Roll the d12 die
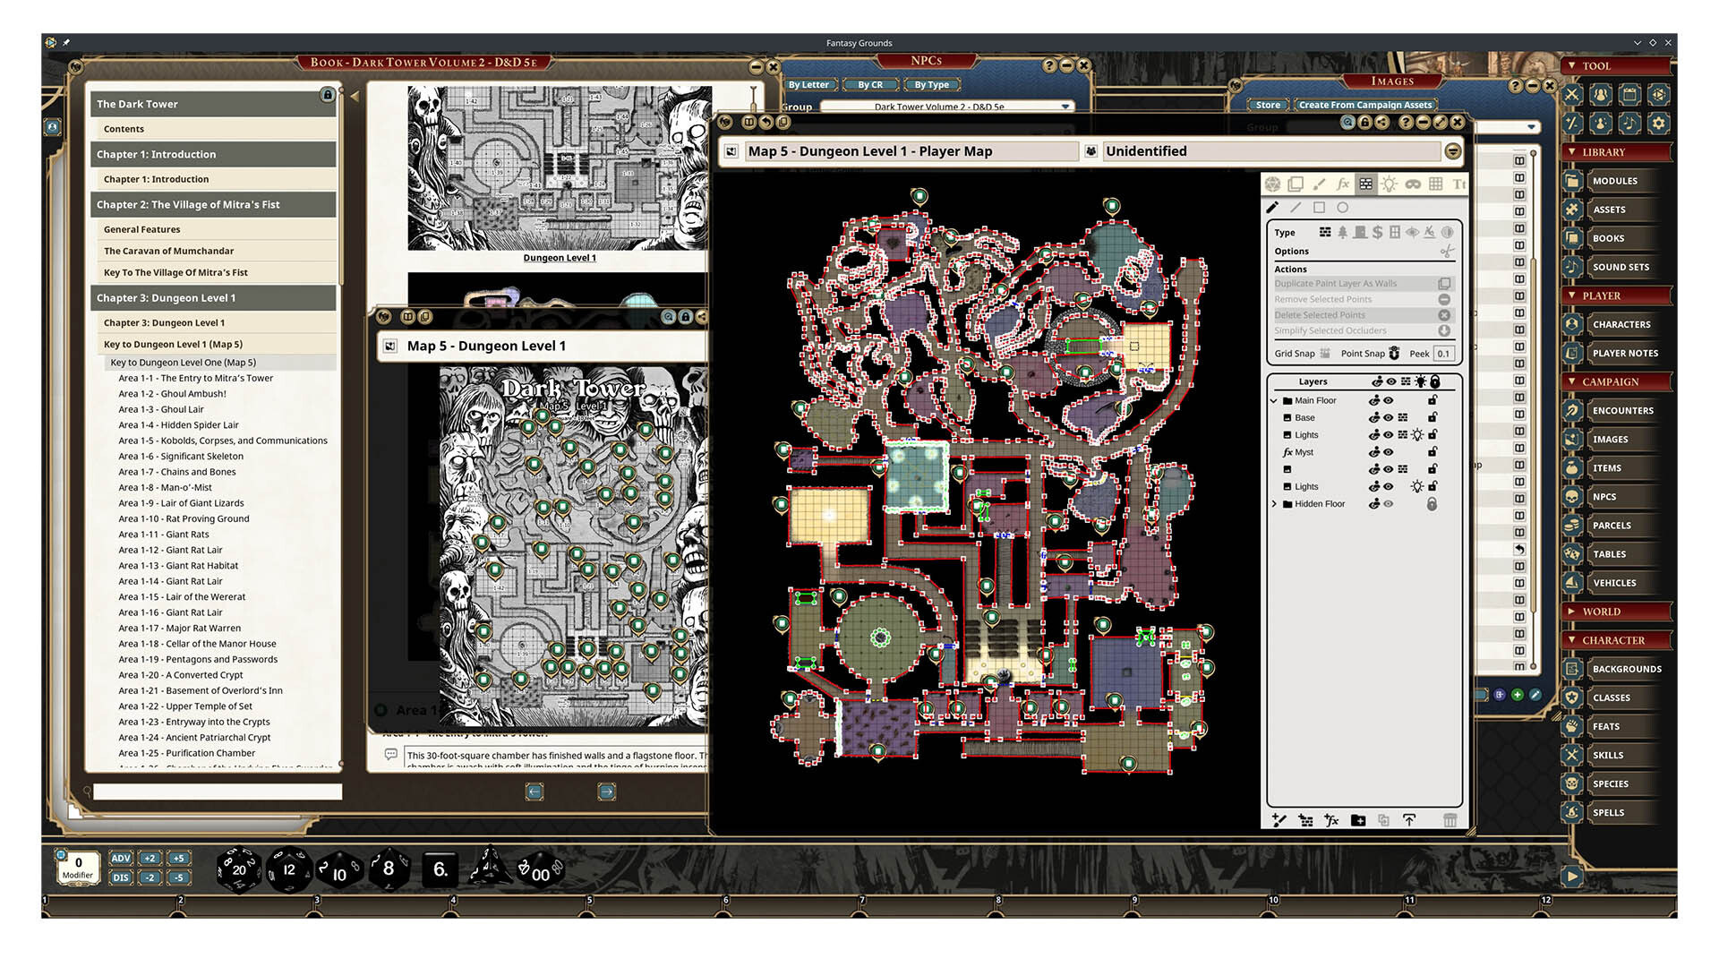Viewport: 1719px width, 967px height. pos(289,869)
